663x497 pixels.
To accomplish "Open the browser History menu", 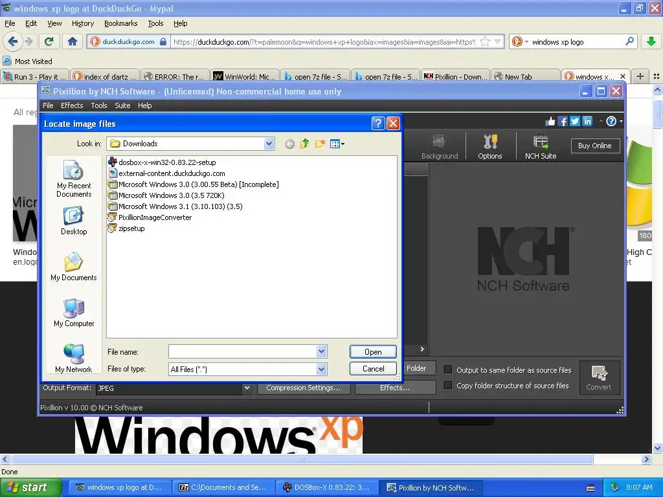I will click(83, 23).
